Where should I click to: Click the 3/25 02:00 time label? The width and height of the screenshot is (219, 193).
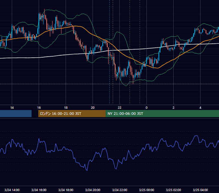click(x=173, y=190)
